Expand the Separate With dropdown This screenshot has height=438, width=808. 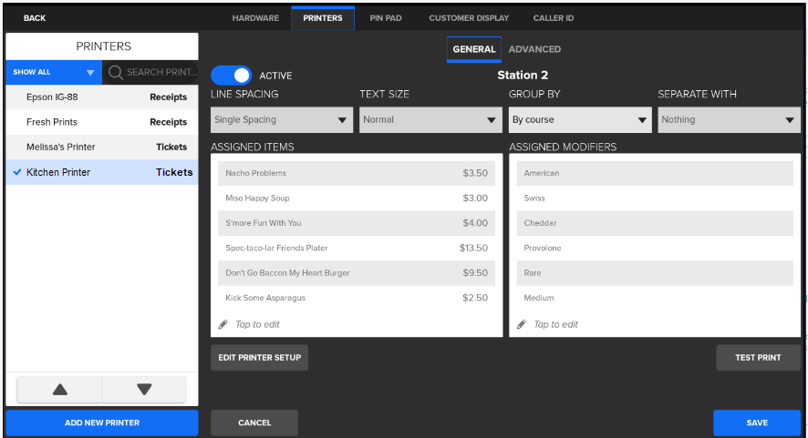[x=729, y=119]
